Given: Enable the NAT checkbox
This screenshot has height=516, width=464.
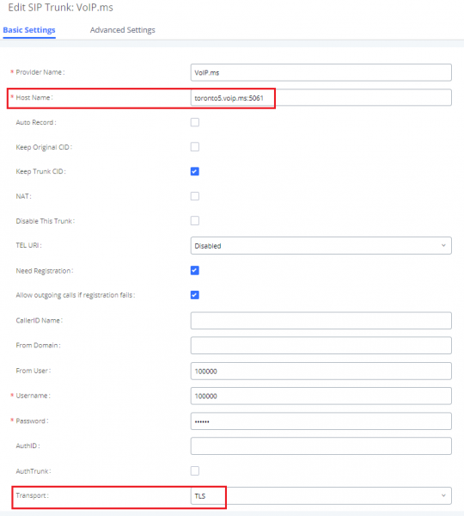Looking at the screenshot, I should point(195,196).
